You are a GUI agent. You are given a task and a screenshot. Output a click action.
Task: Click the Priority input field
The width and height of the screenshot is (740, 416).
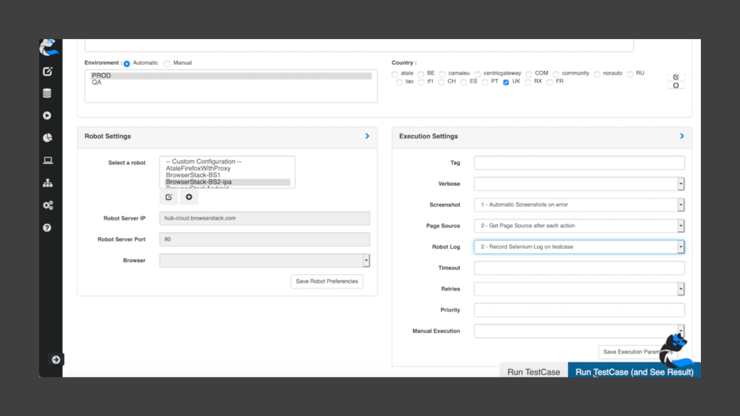click(x=579, y=310)
